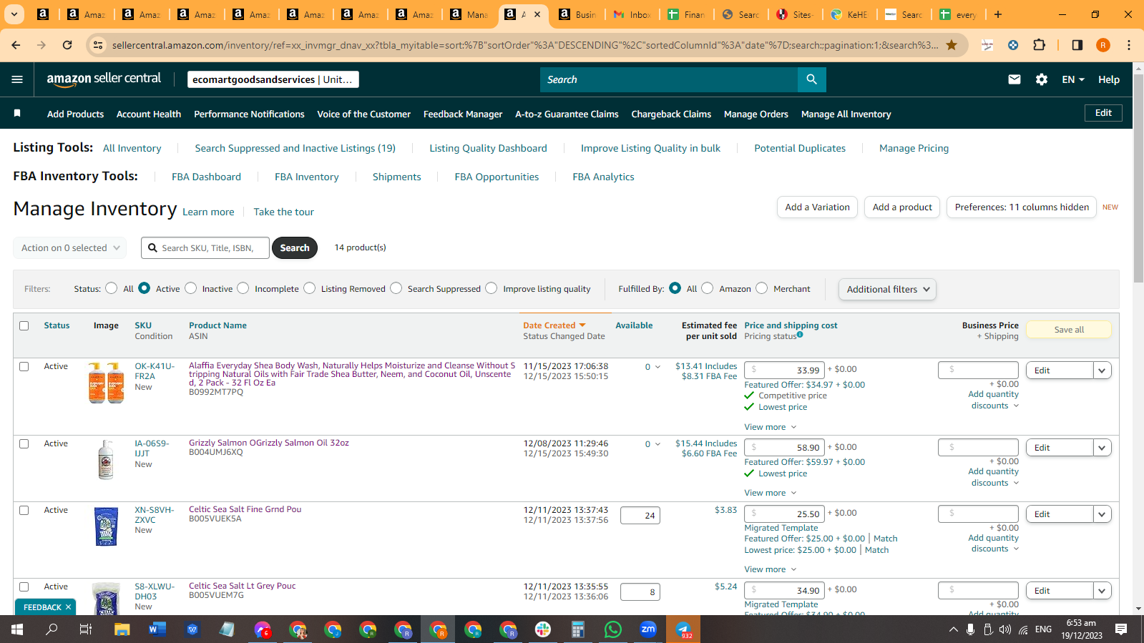
Task: Click the Add a Variation button
Action: coord(817,207)
